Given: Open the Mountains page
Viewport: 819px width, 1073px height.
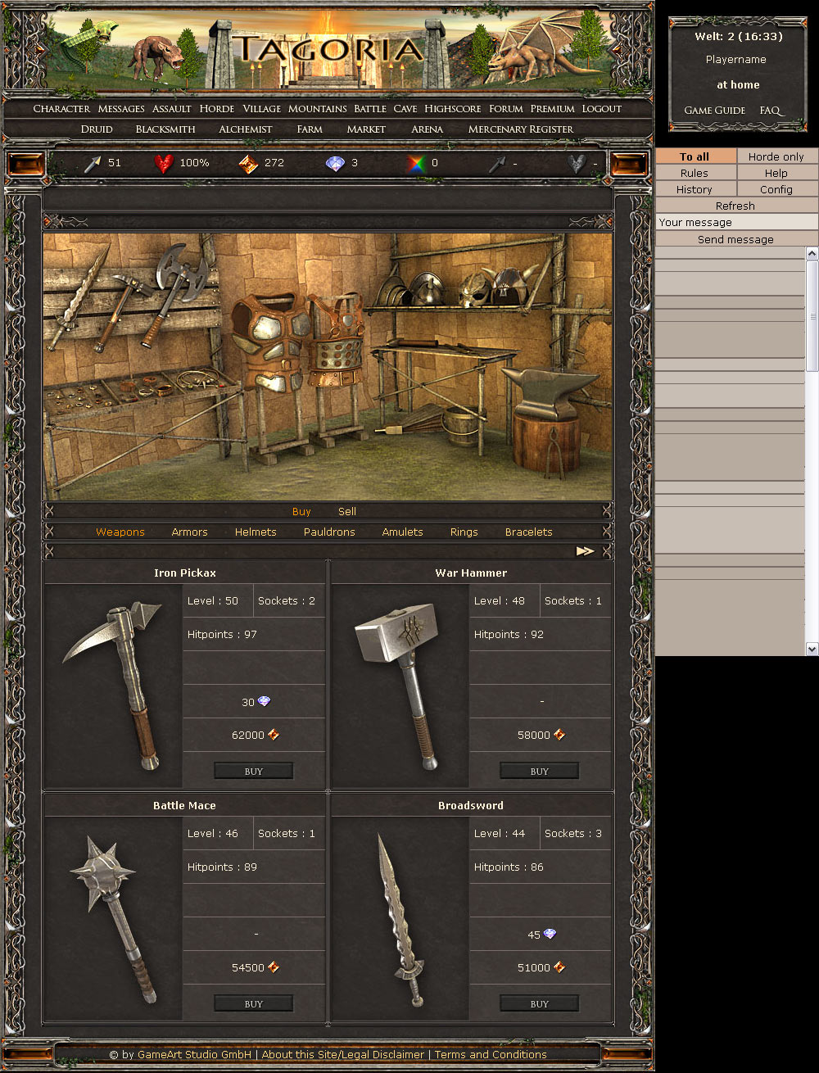Looking at the screenshot, I should click(318, 108).
